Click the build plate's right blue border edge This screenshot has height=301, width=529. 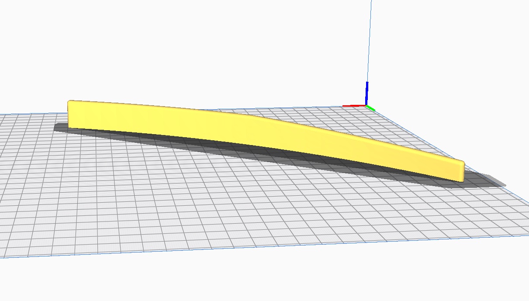tap(459, 175)
